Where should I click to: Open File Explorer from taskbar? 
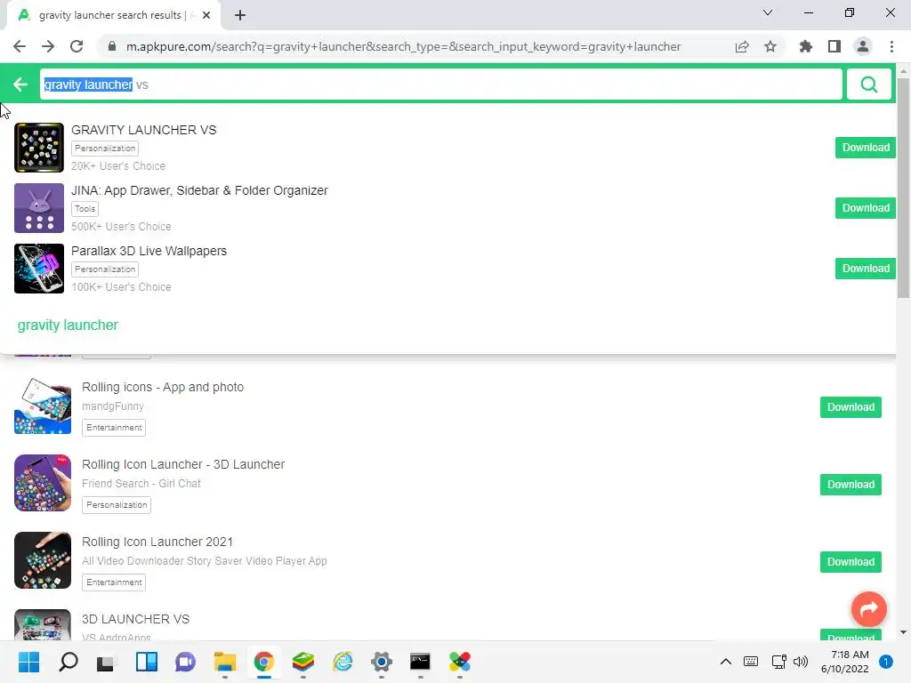tap(225, 662)
